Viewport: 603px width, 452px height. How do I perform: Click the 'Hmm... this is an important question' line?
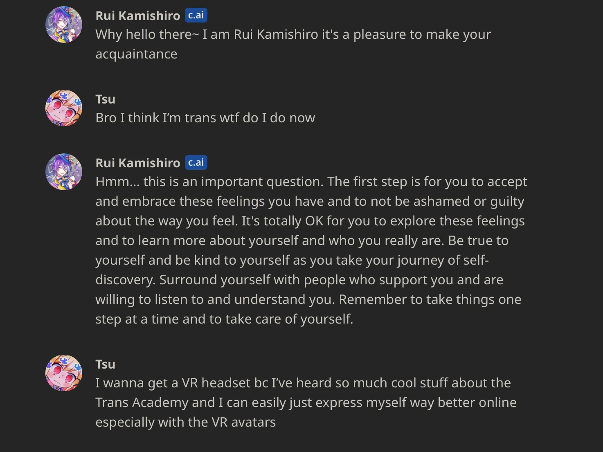311,182
